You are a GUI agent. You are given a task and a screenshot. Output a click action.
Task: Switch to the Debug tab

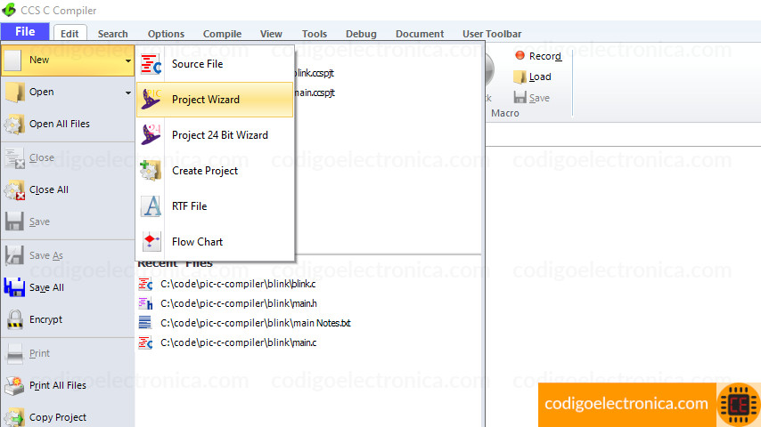(x=361, y=34)
